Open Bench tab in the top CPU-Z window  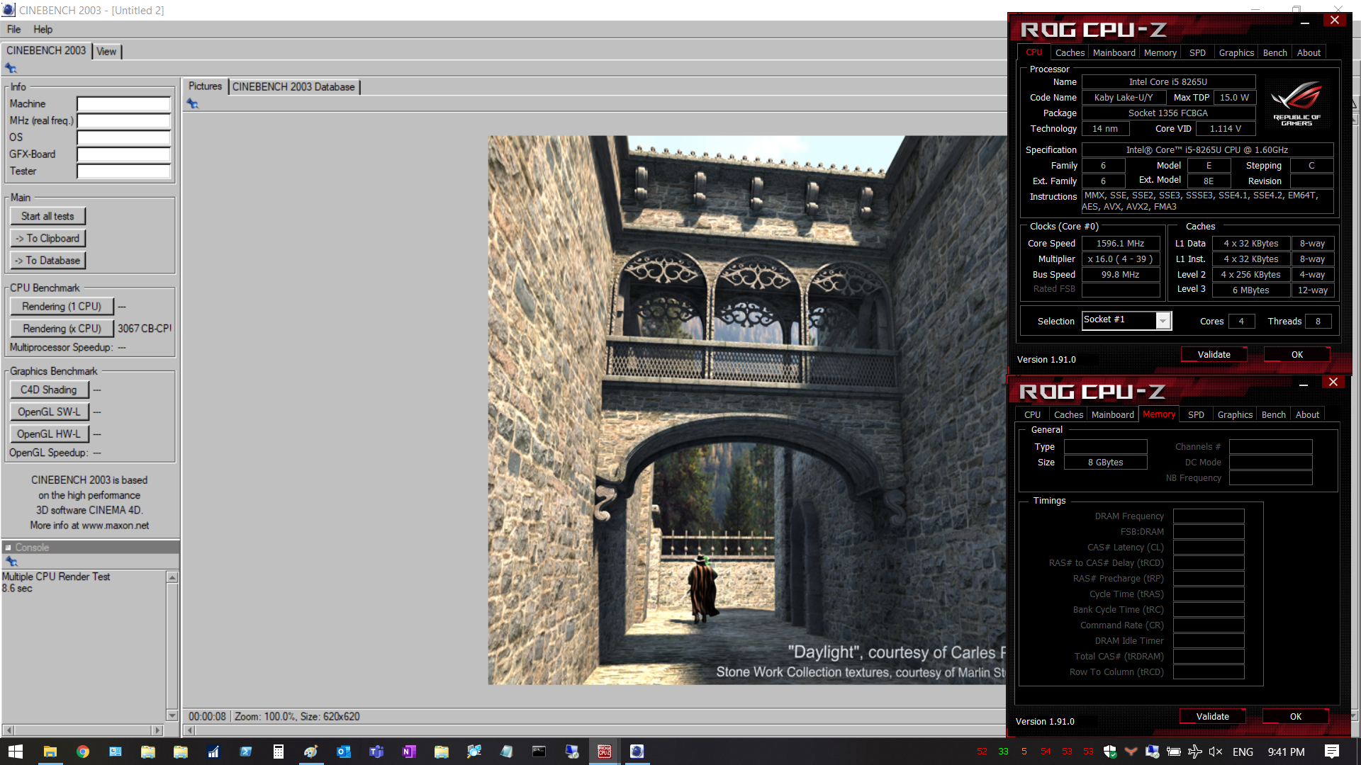1275,52
